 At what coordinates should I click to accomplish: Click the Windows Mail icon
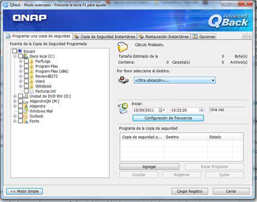tap(26, 111)
